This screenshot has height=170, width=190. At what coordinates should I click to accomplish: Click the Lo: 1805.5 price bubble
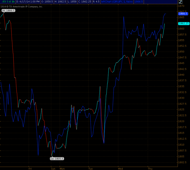(x=57, y=159)
